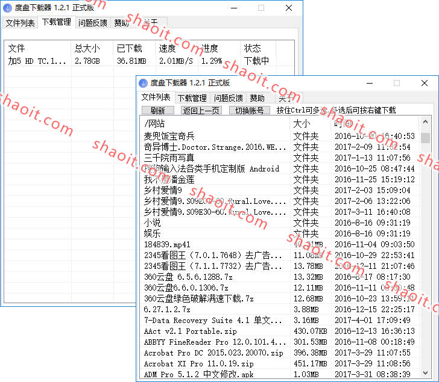439x382 pixels.
Task: Open 问题反馈 tab in the back window
Action: 93,23
